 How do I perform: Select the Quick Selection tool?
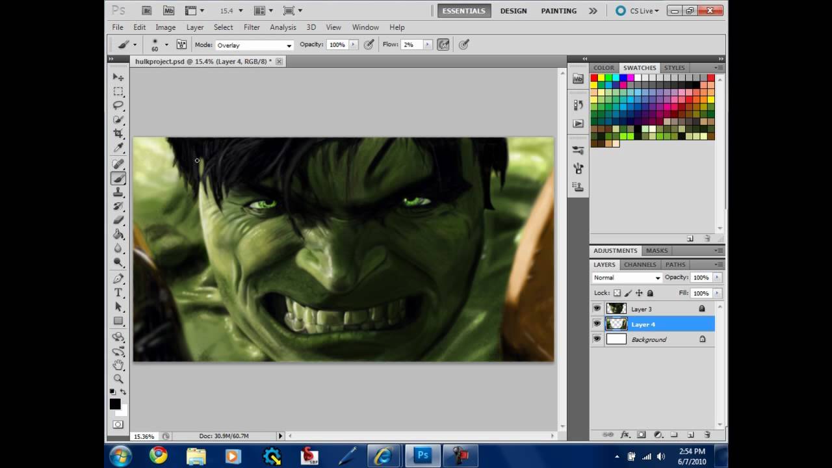tap(118, 120)
